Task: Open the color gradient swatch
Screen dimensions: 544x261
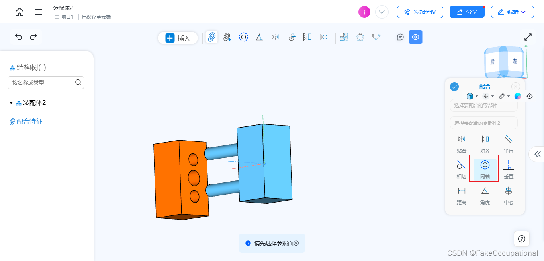Action: tap(518, 96)
